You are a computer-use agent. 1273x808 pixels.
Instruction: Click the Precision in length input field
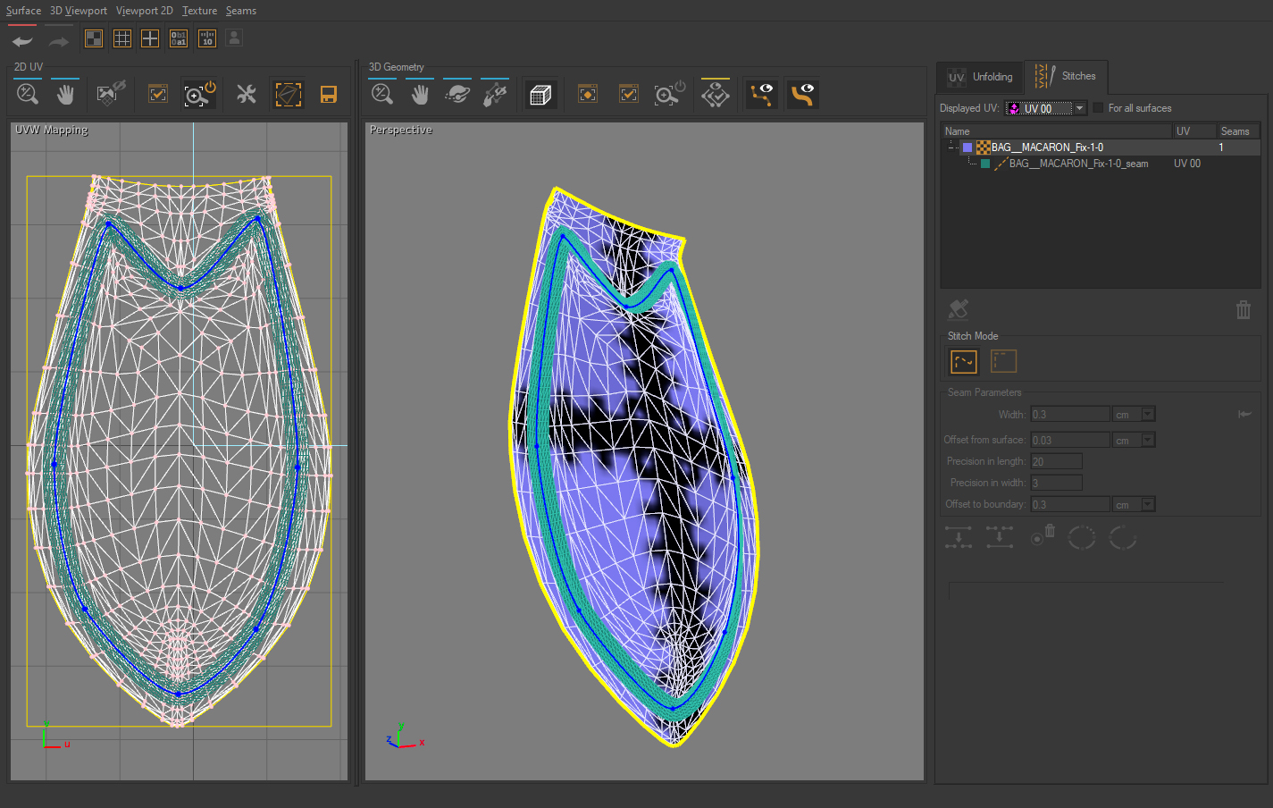coord(1056,461)
